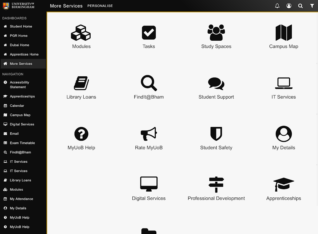
Task: Open the Rate MyUoB megaphone icon
Action: pos(149,134)
